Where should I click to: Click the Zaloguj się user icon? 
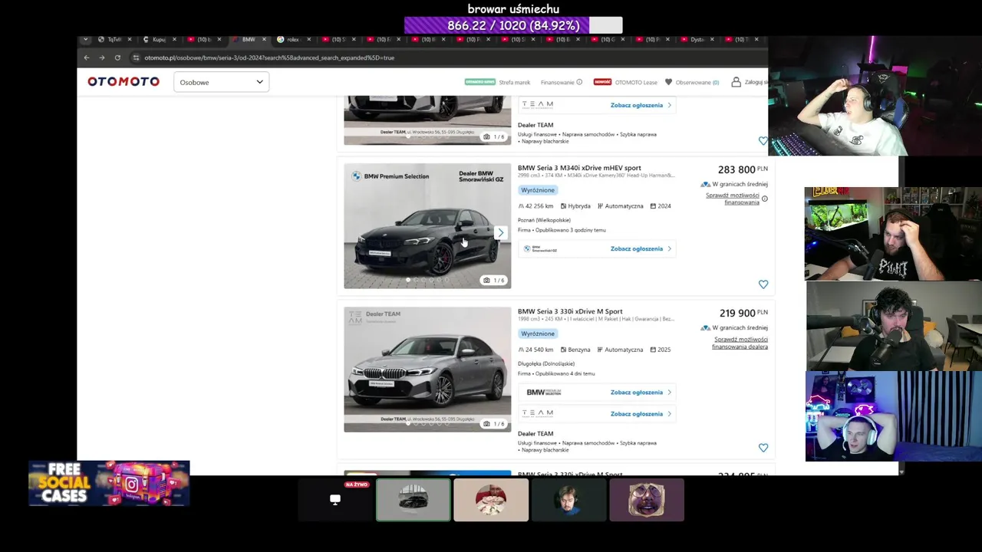point(736,82)
